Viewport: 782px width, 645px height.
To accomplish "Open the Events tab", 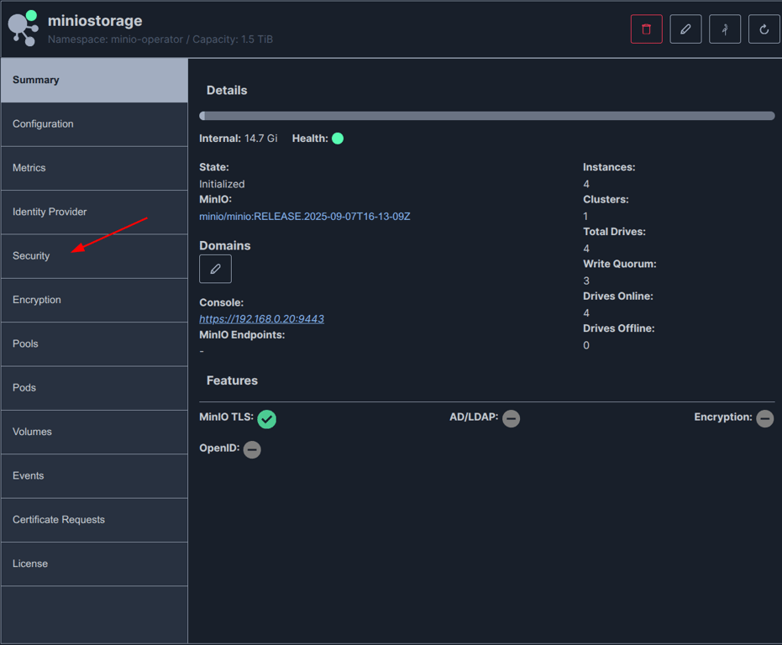I will 94,475.
